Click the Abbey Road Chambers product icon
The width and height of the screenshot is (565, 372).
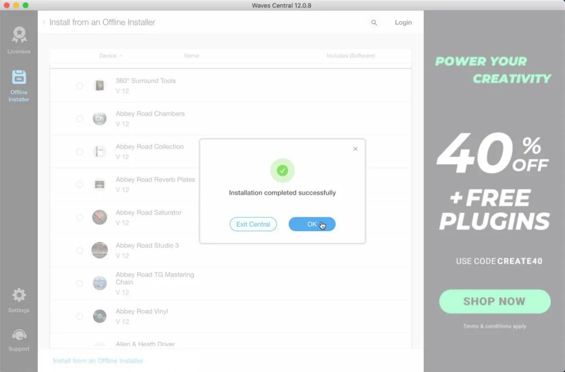pyautogui.click(x=99, y=119)
